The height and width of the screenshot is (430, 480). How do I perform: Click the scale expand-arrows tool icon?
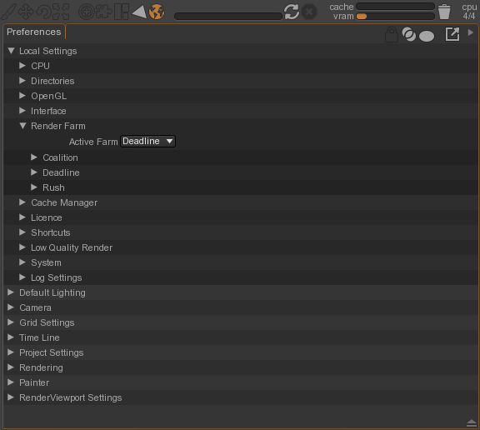(61, 12)
